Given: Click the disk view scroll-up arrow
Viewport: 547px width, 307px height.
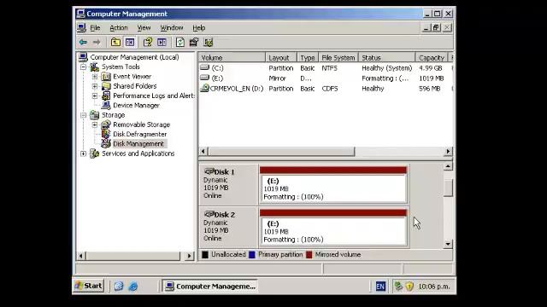Looking at the screenshot, I should 448,166.
